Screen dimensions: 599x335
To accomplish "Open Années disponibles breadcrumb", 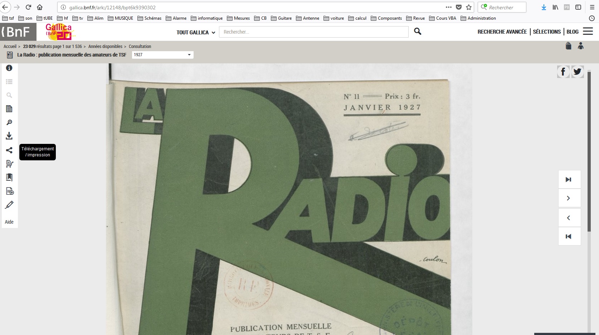I will click(x=105, y=47).
